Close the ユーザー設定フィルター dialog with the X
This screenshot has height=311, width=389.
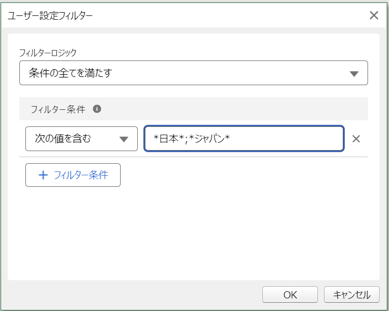374,15
